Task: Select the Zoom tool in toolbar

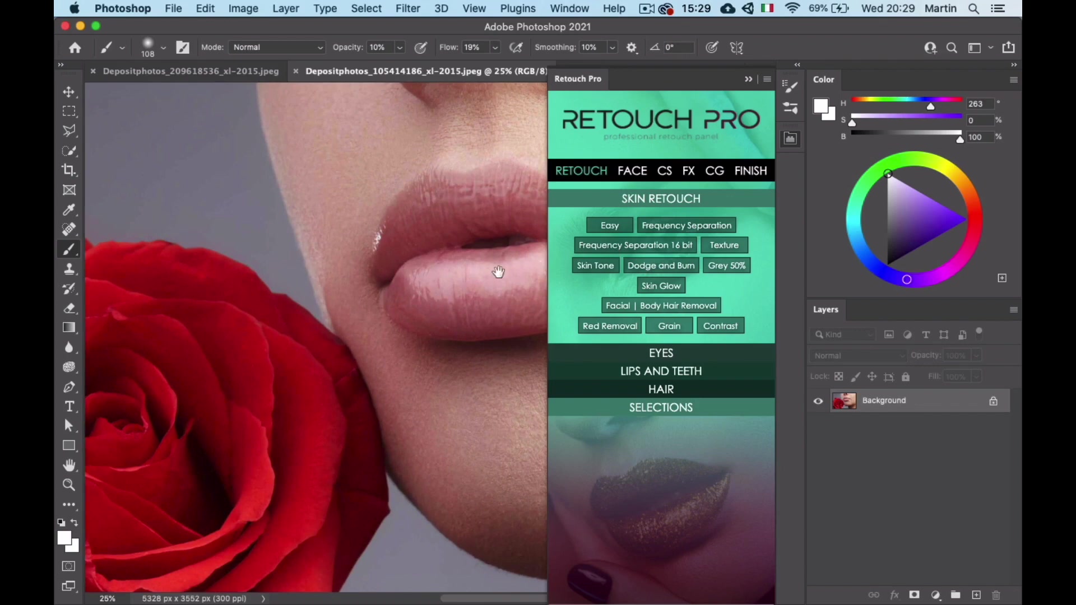Action: pos(69,485)
